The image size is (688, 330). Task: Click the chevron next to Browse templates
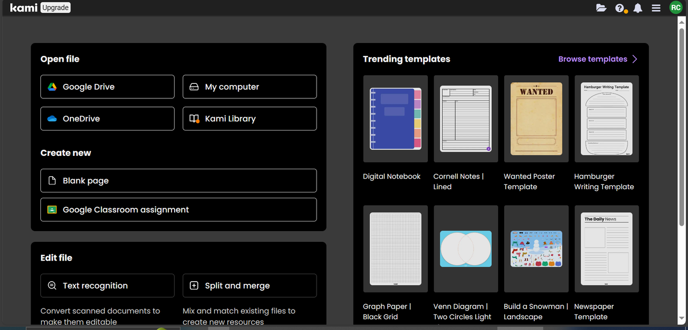635,59
